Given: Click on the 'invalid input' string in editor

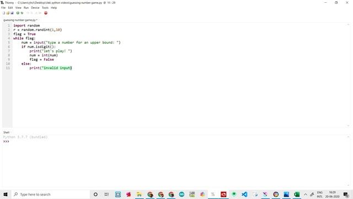Looking at the screenshot, I should [57, 68].
